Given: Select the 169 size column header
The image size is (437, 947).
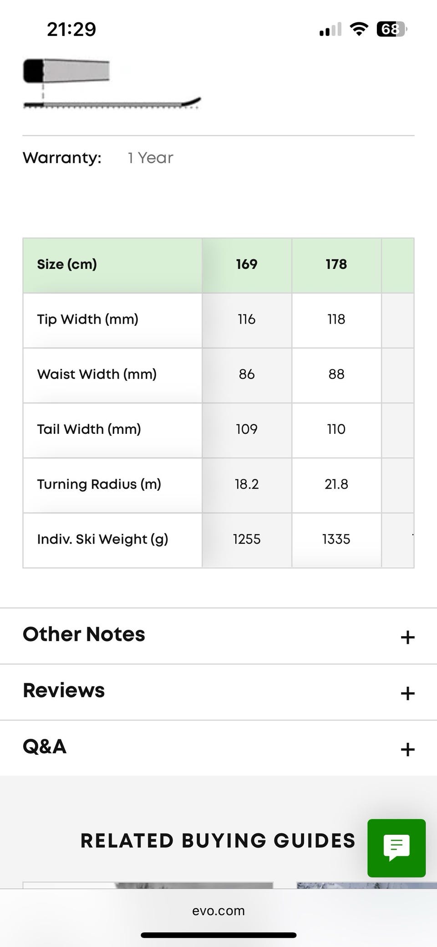Looking at the screenshot, I should [247, 264].
